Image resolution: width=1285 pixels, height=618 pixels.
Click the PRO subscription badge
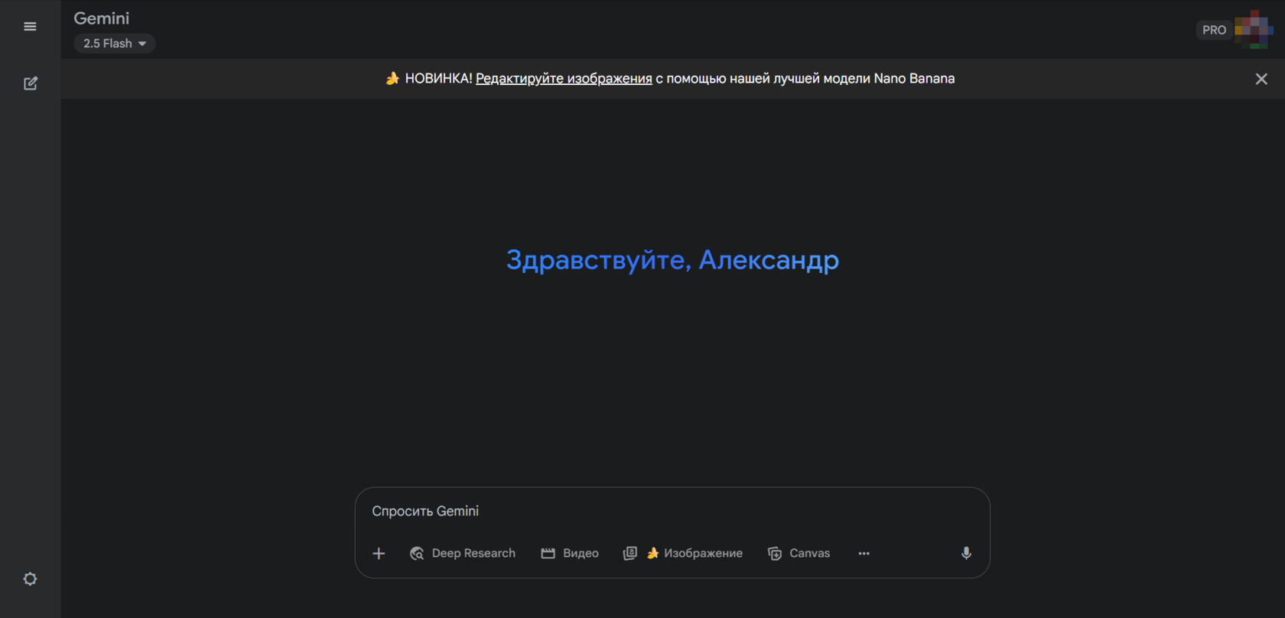coord(1214,30)
